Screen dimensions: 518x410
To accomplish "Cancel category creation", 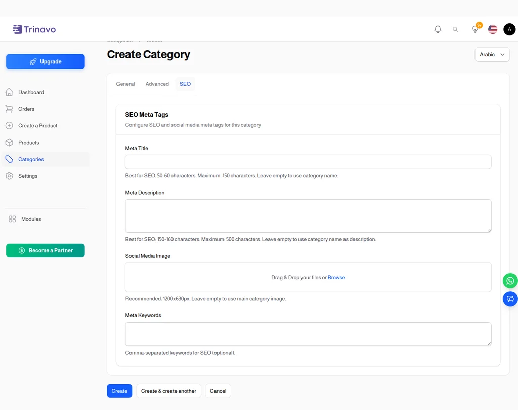I will click(x=218, y=391).
